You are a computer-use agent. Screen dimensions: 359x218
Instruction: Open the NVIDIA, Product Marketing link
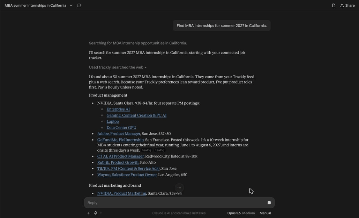tap(121, 193)
